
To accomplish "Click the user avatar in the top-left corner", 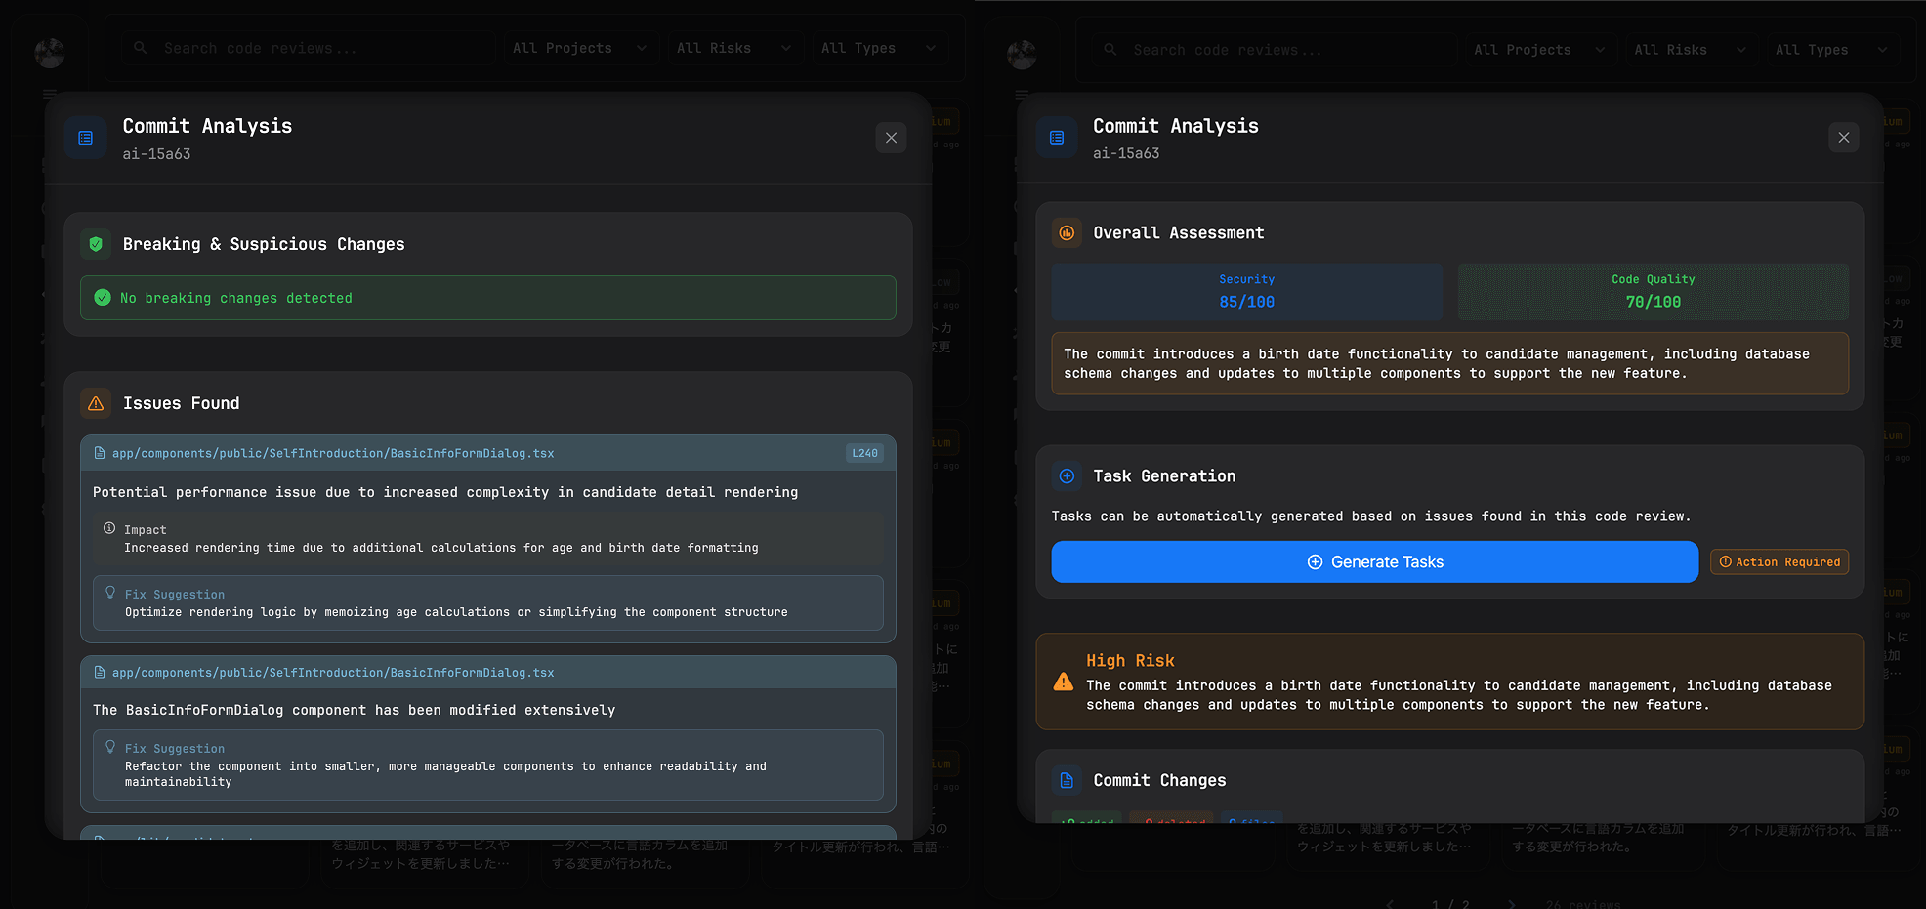I will click(50, 53).
